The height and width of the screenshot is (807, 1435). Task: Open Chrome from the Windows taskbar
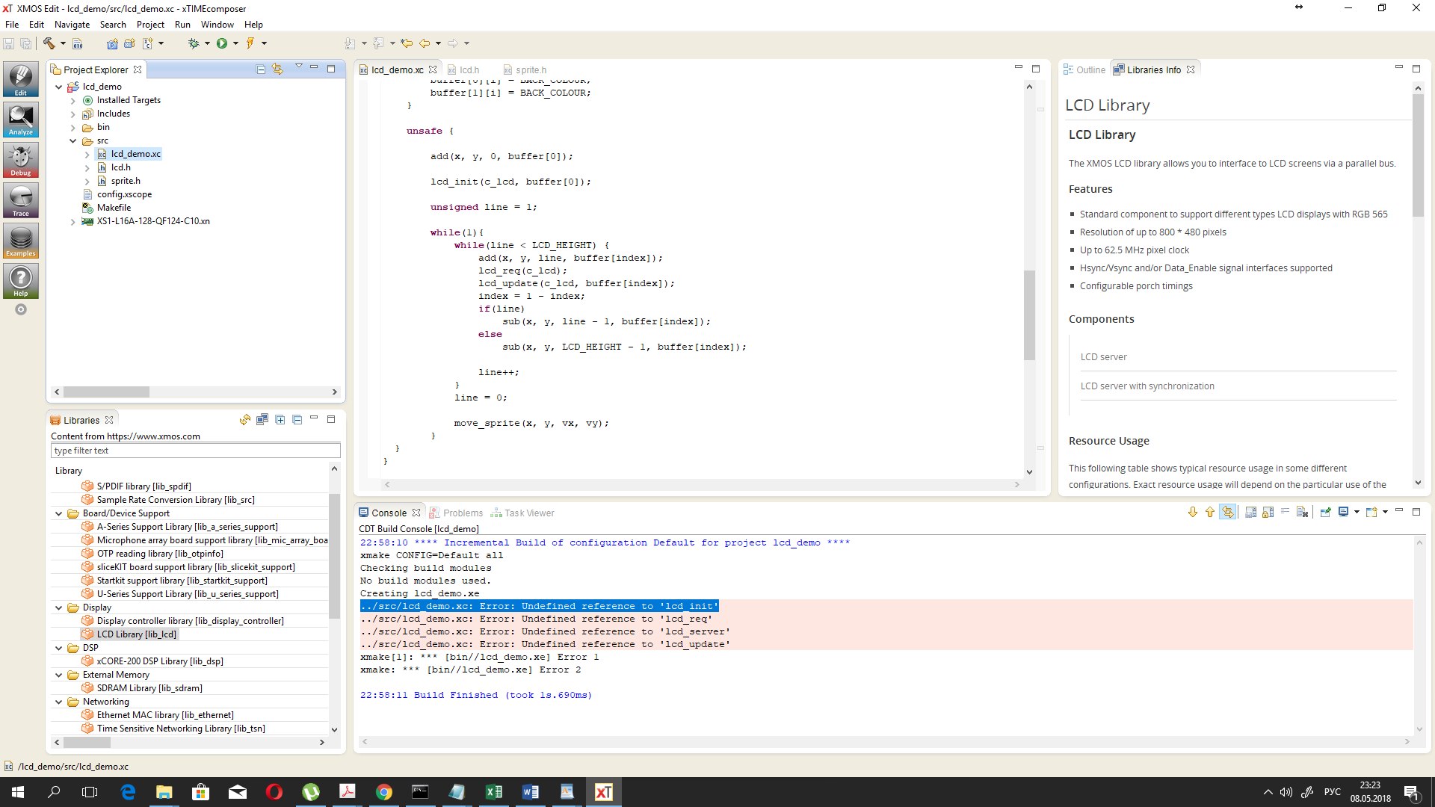(384, 792)
